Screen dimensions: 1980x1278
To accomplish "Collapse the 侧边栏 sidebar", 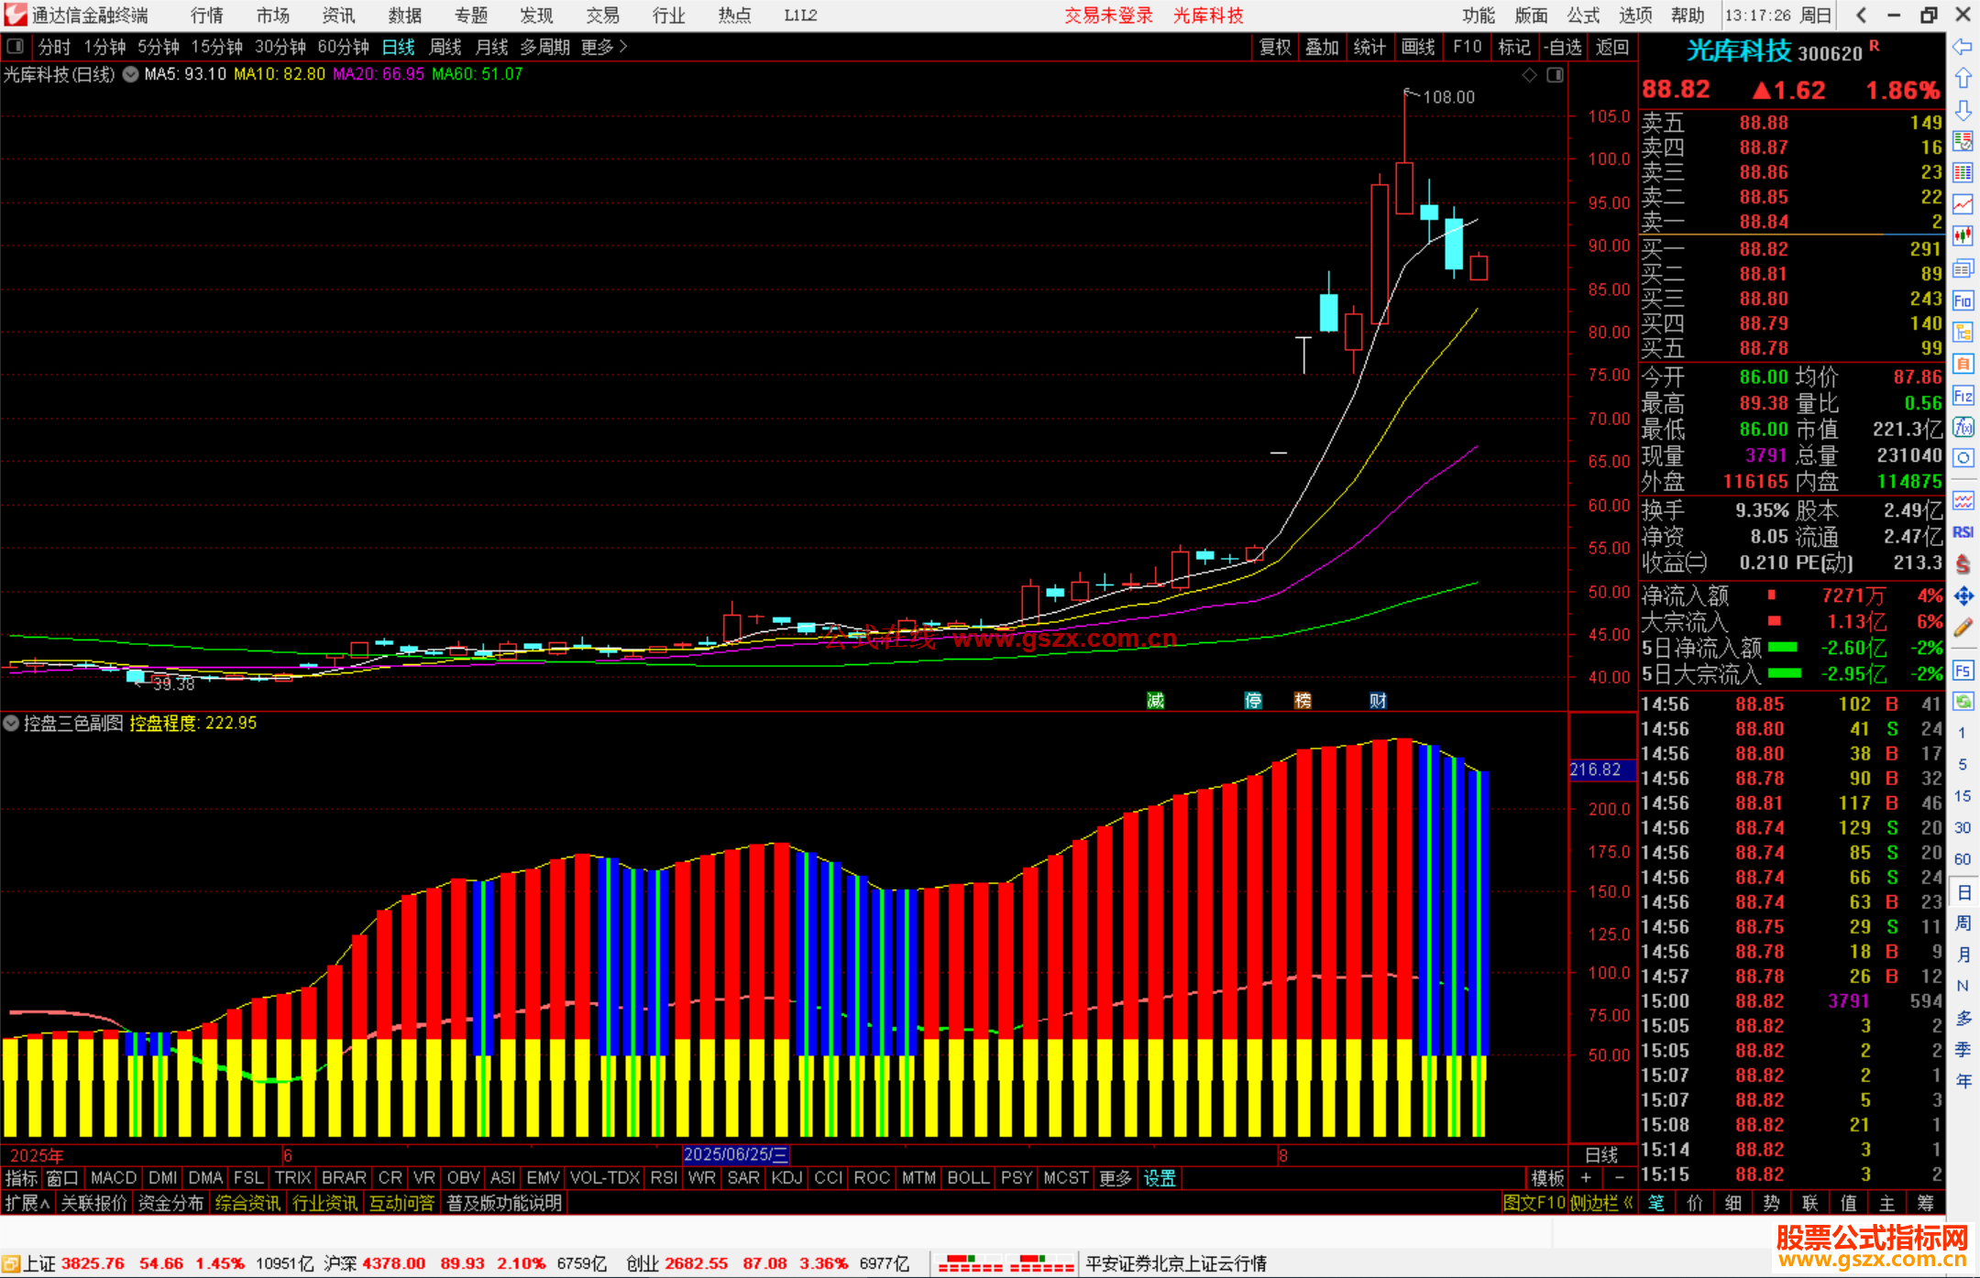I will click(1600, 1203).
